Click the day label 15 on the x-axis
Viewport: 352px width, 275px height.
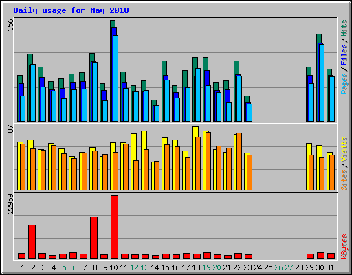(x=165, y=267)
